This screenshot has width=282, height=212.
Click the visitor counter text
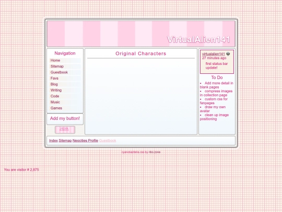21,170
